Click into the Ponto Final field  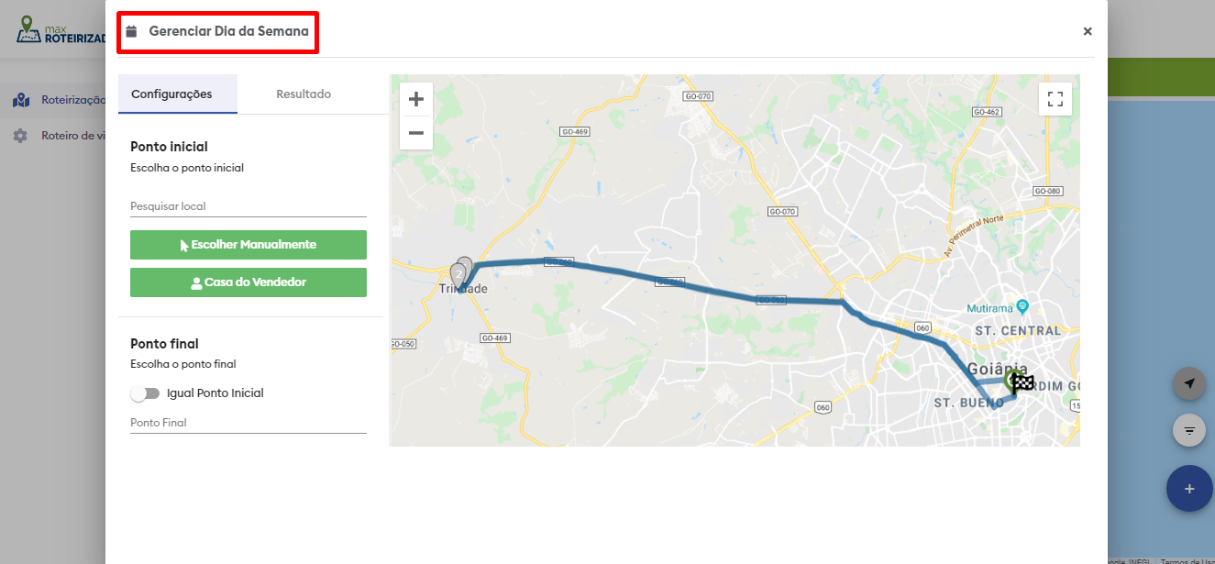[x=249, y=423]
